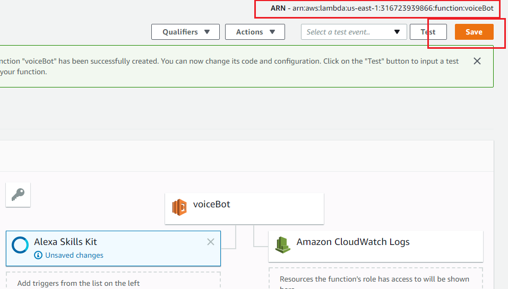Select the Alexa Skills Kit trigger card
The height and width of the screenshot is (289, 508).
pyautogui.click(x=113, y=249)
